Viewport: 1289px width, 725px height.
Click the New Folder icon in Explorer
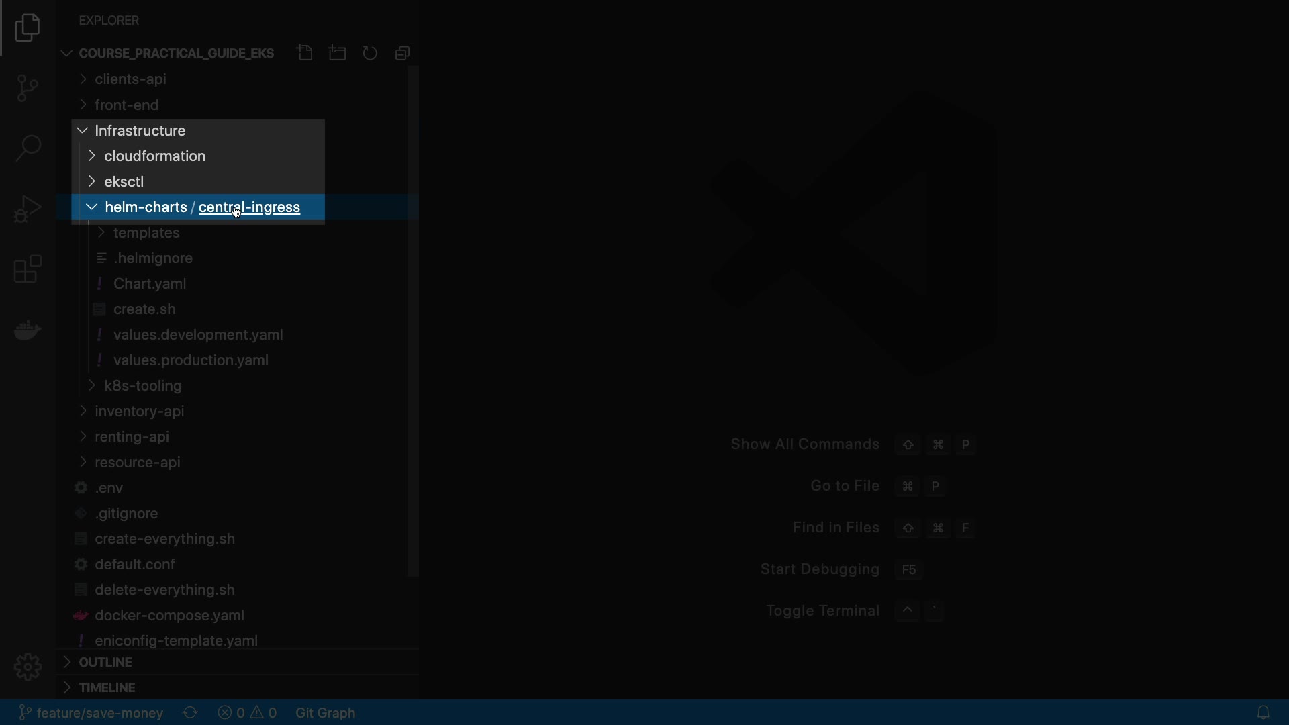(338, 53)
